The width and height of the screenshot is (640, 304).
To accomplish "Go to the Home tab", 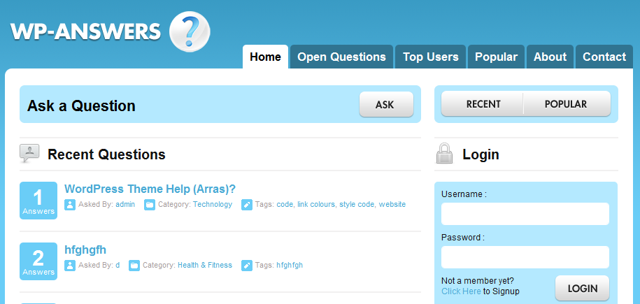I will pyautogui.click(x=265, y=57).
